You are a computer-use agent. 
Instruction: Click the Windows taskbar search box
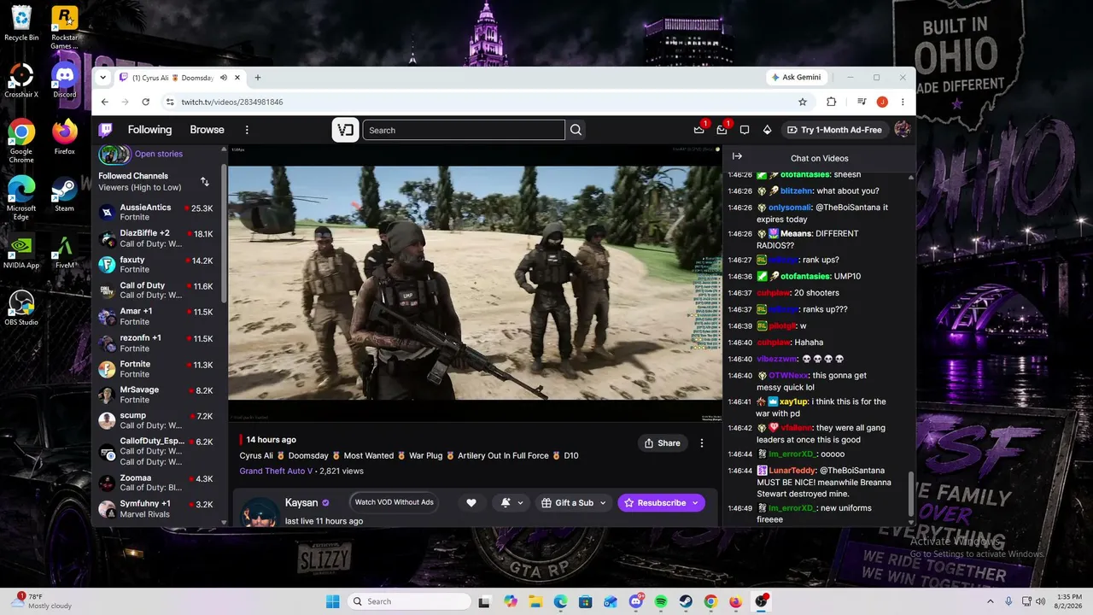coord(410,601)
